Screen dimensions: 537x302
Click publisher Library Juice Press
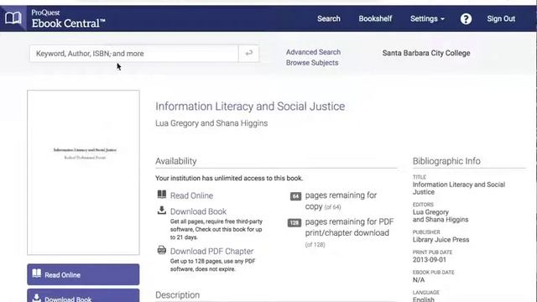point(441,240)
